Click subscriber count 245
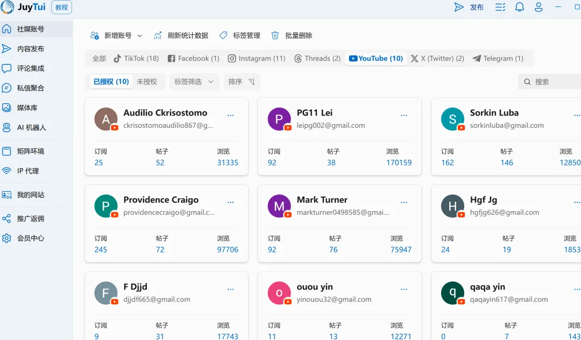Viewport: 581px width, 340px height. [x=101, y=250]
